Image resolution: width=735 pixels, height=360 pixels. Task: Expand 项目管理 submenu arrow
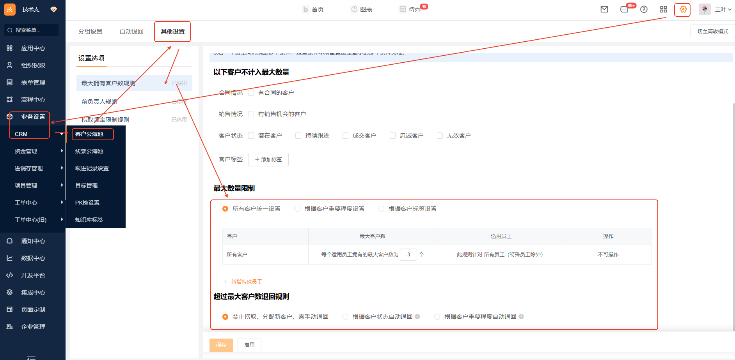[x=62, y=185]
